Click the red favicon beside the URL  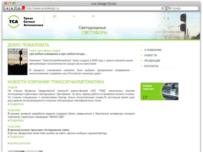coord(24,8)
